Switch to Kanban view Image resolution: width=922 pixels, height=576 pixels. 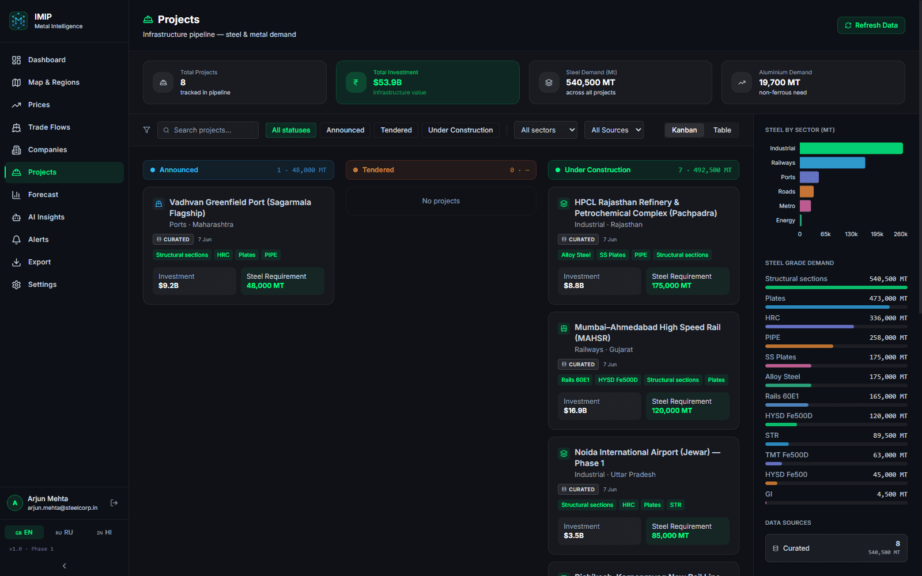click(684, 130)
